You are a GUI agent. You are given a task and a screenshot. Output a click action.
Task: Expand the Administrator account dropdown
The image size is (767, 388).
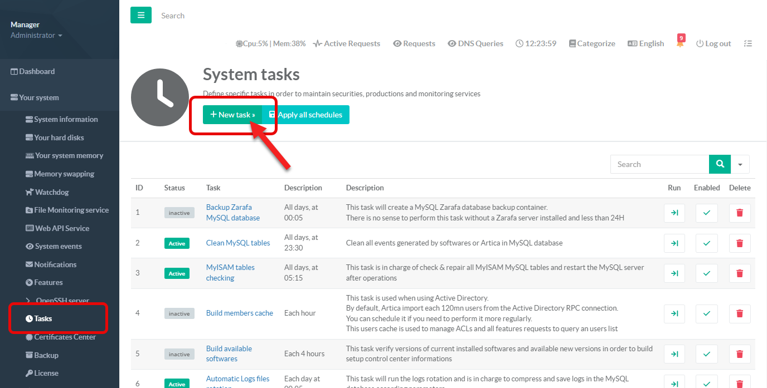point(36,36)
